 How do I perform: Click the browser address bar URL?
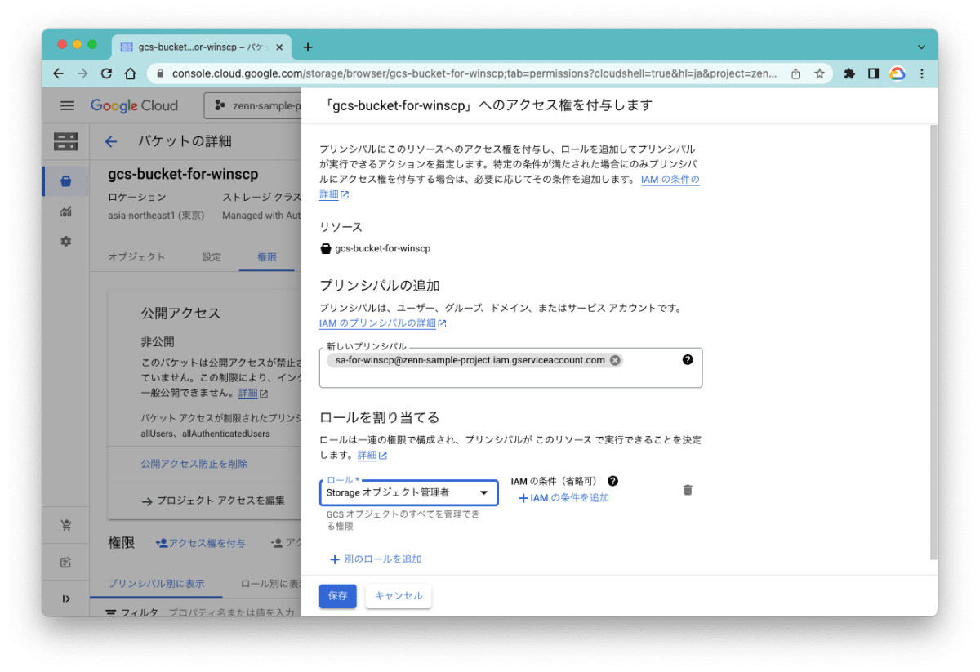tap(474, 73)
